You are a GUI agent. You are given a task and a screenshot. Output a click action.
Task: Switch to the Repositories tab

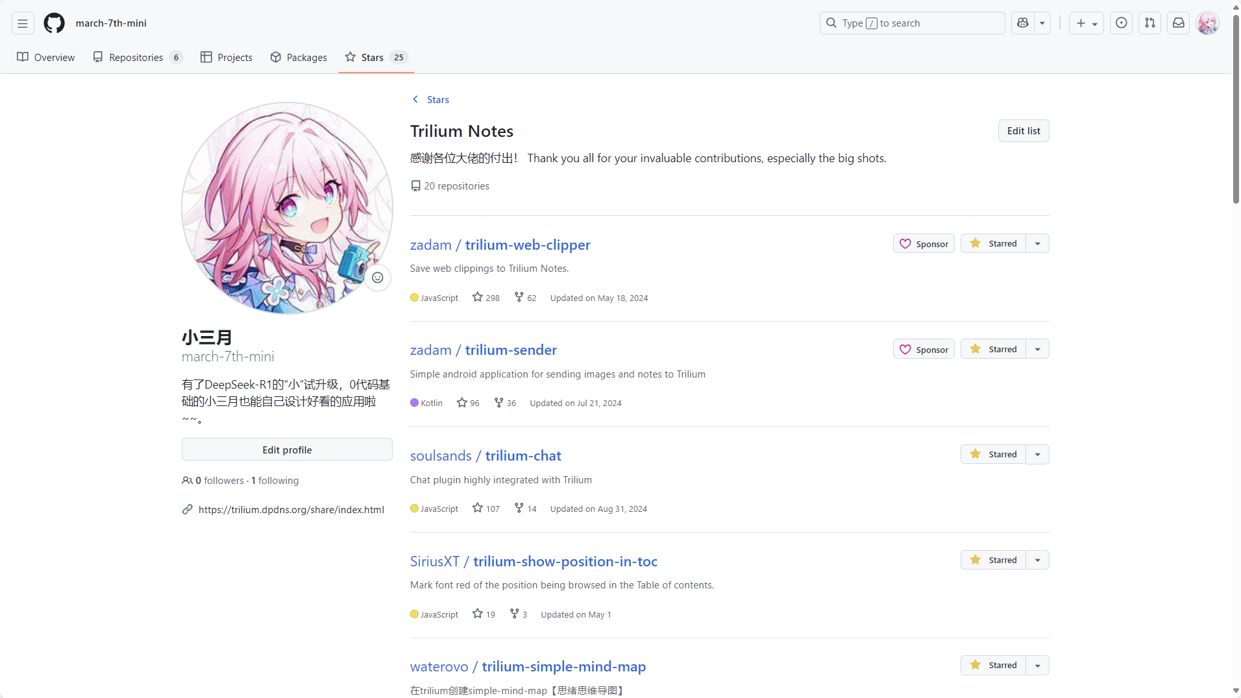coord(137,58)
